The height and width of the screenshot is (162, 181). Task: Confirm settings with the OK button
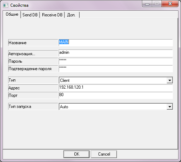click(x=76, y=154)
